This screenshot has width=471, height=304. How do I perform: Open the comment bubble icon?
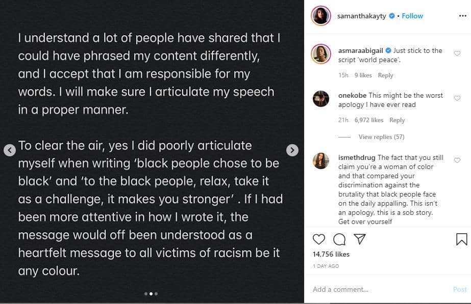tap(339, 239)
